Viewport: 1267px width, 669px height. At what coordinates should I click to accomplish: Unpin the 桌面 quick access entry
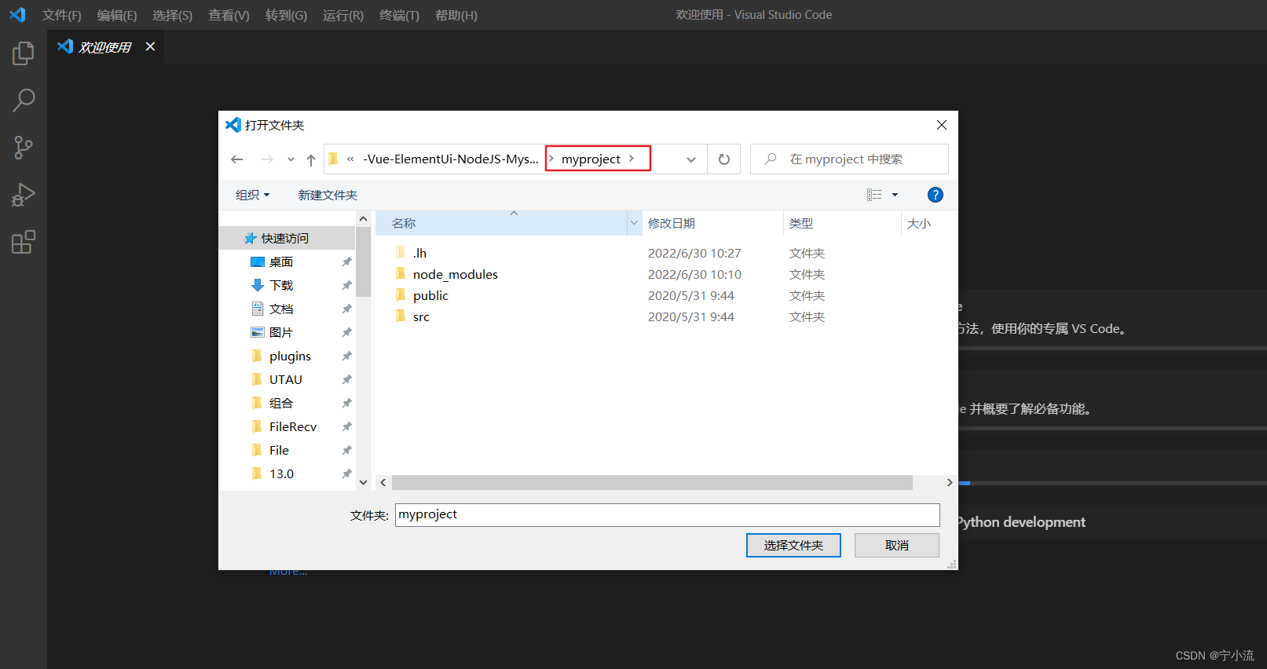point(346,261)
